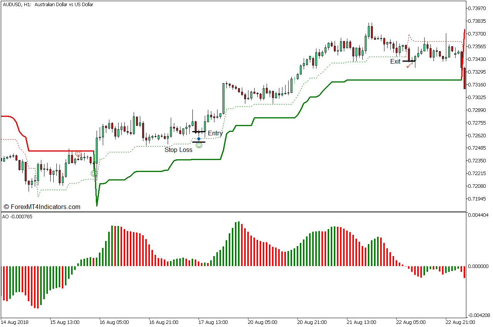Image resolution: width=493 pixels, height=327 pixels.
Task: Click the Exit trade label
Action: click(395, 61)
